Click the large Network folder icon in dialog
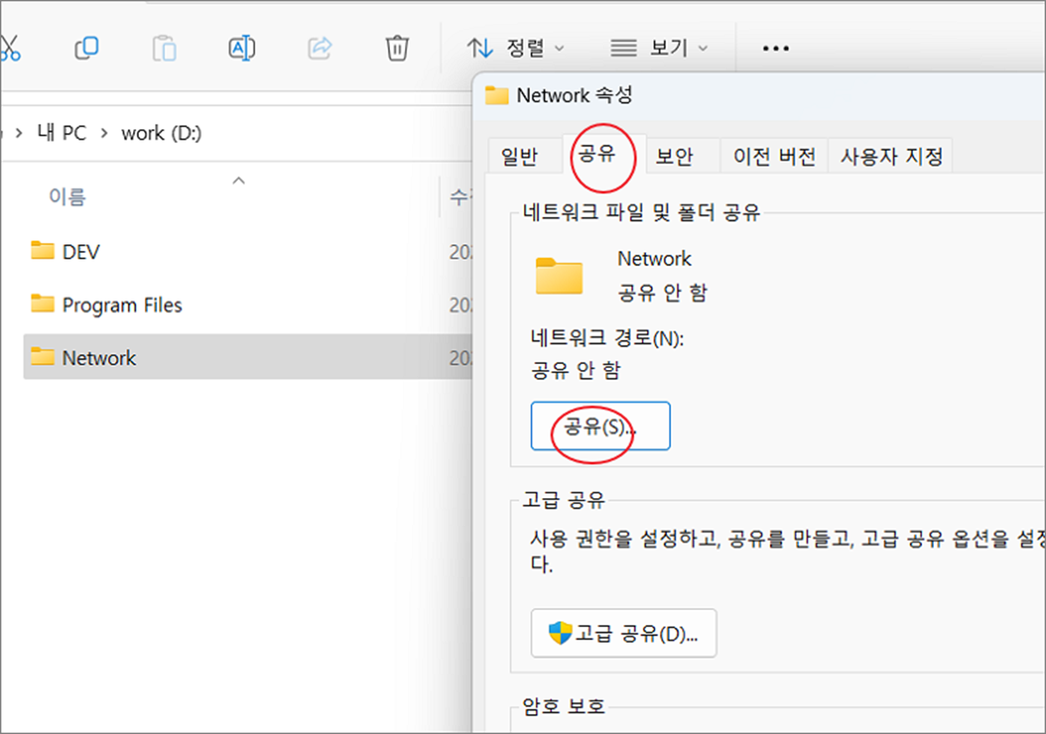Viewport: 1046px width, 734px height. (559, 276)
